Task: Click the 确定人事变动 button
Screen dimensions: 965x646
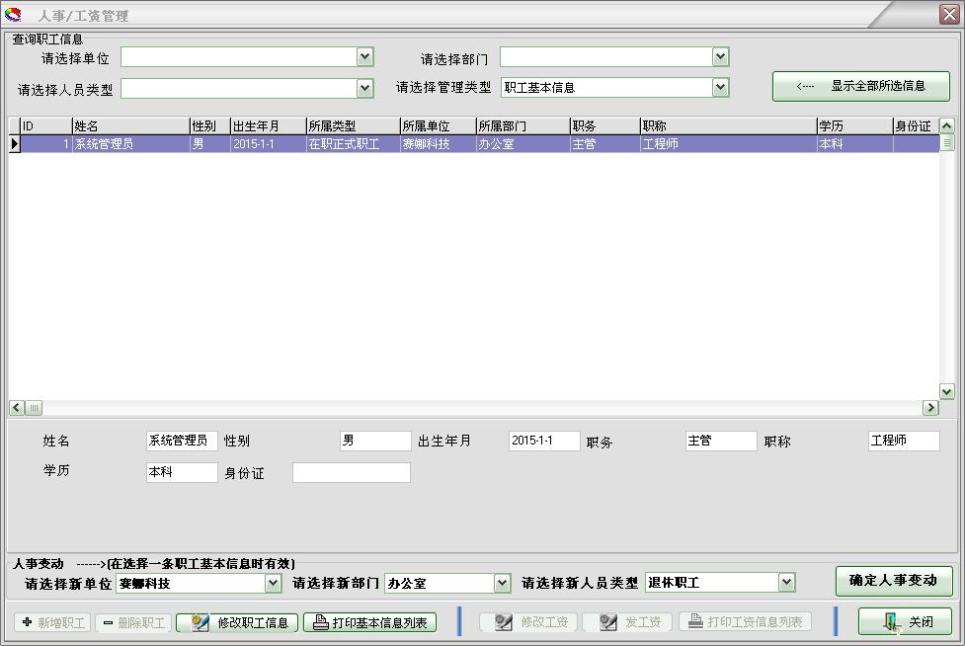Action: 893,583
